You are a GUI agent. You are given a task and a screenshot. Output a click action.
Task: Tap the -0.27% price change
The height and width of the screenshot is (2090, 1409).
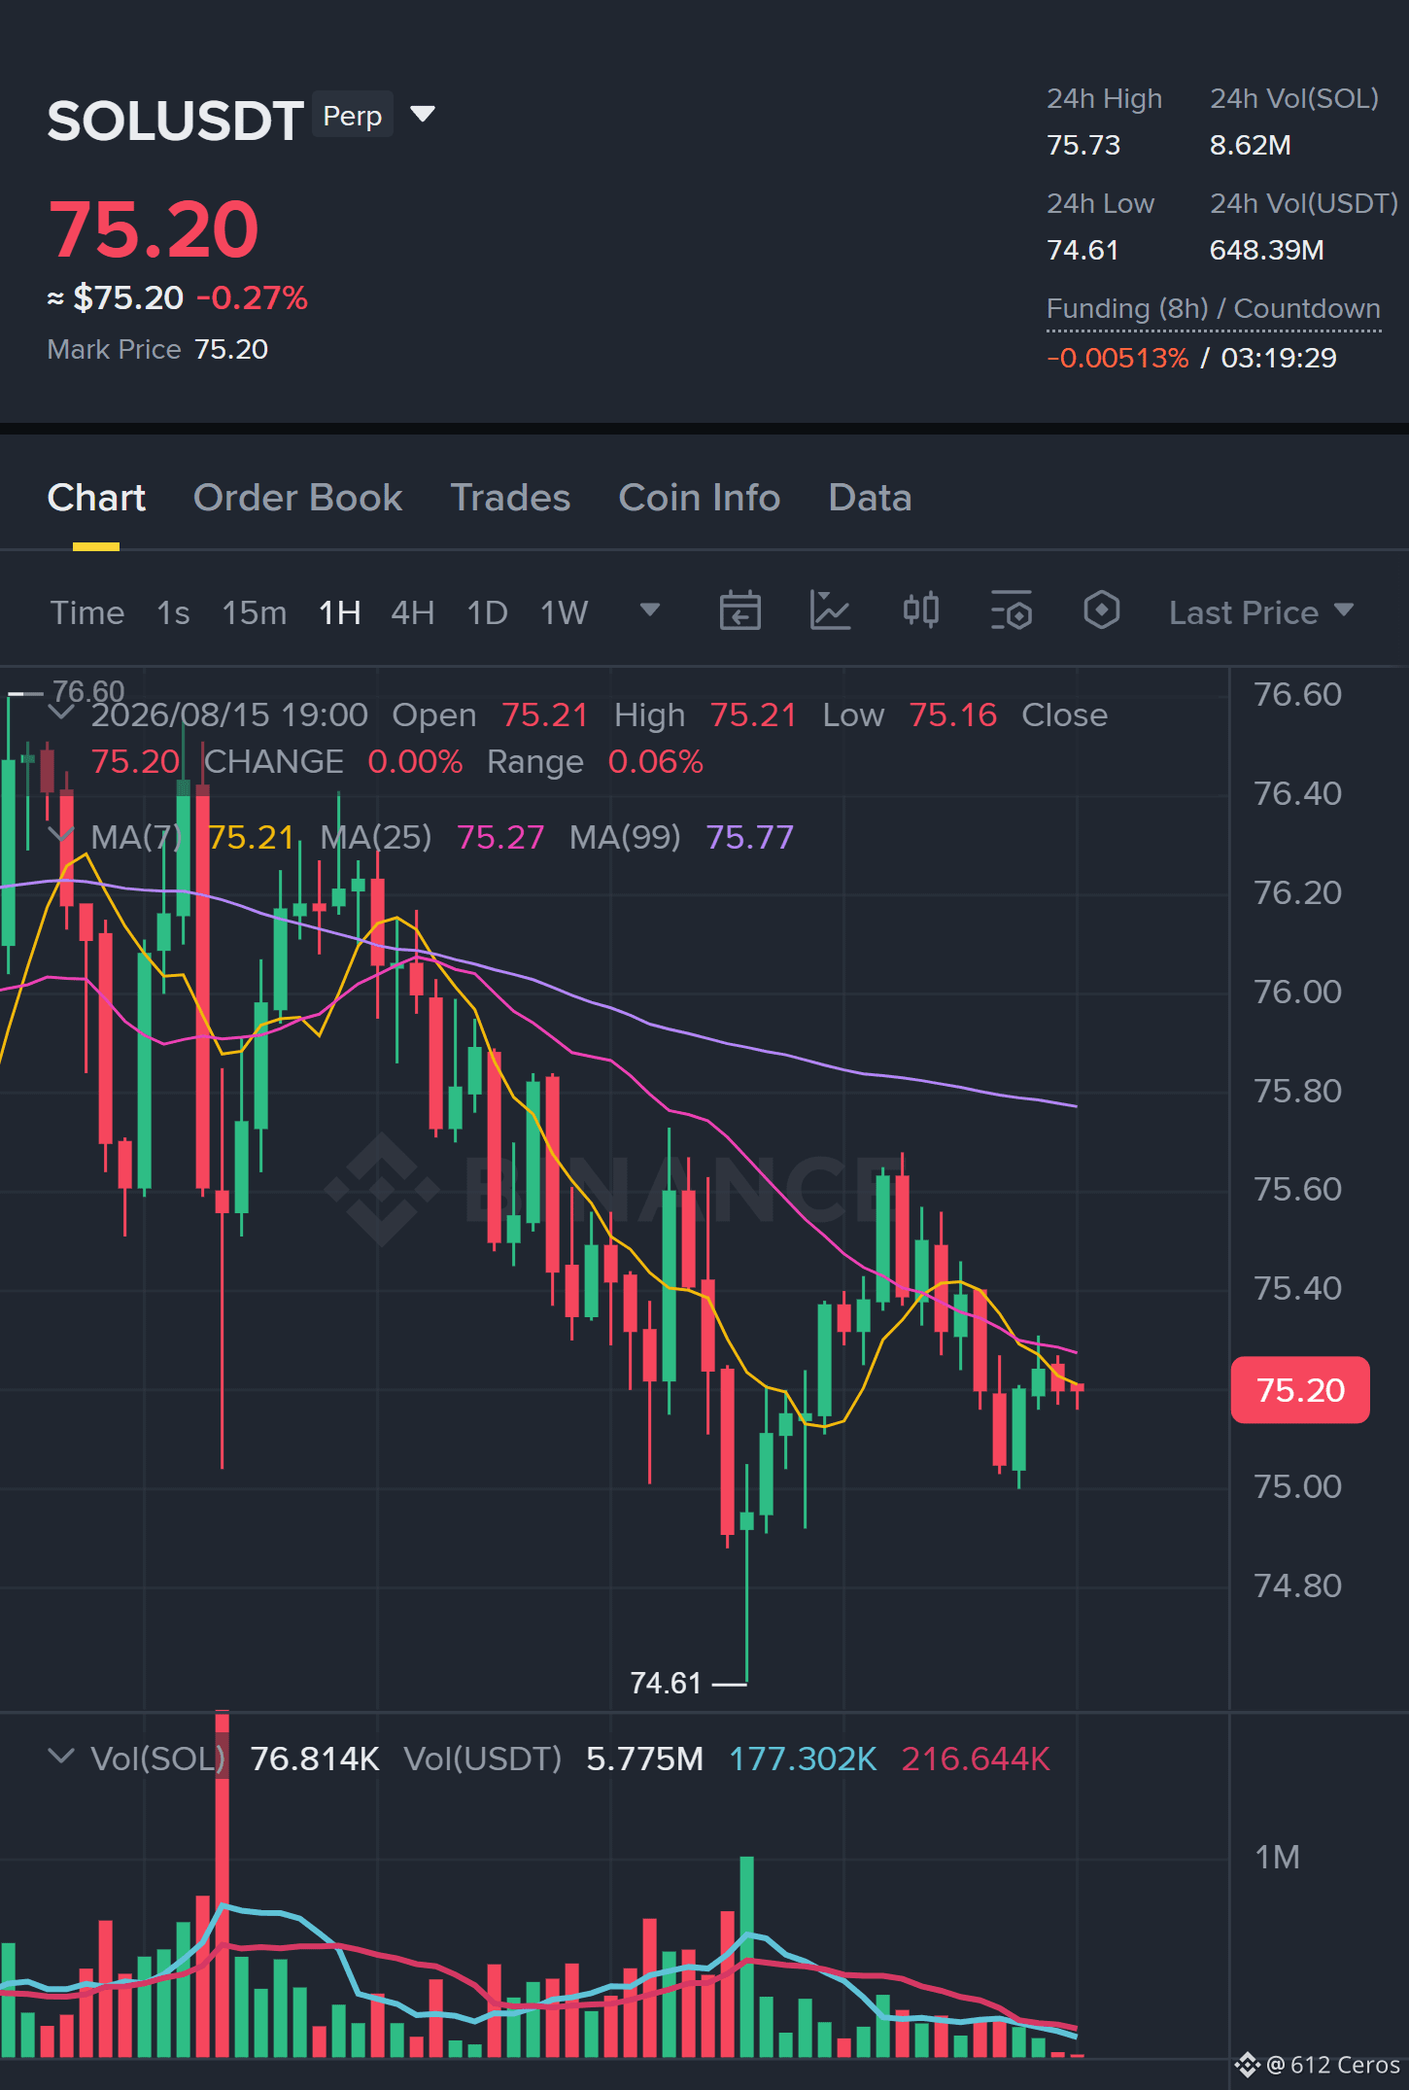coord(252,297)
